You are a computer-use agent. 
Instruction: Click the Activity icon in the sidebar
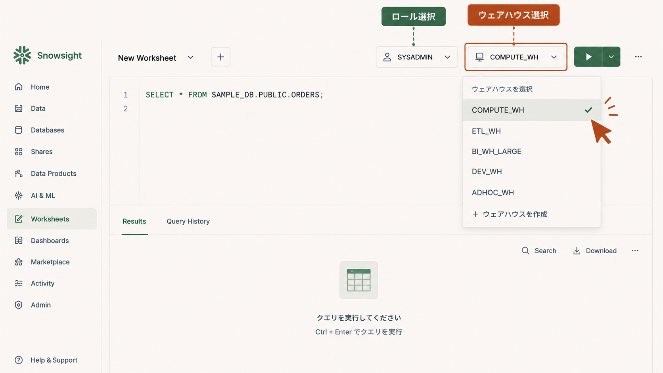(19, 283)
